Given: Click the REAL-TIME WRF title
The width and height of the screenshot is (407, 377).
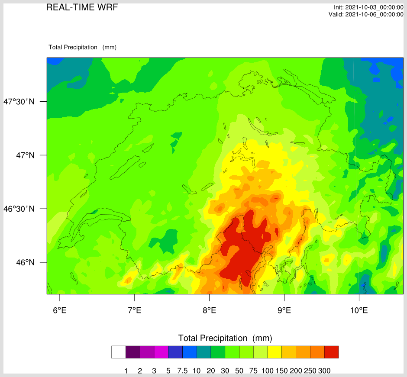Looking at the screenshot, I should tap(82, 7).
